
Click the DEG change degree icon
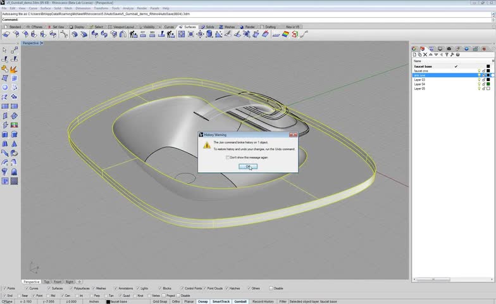coord(152,34)
